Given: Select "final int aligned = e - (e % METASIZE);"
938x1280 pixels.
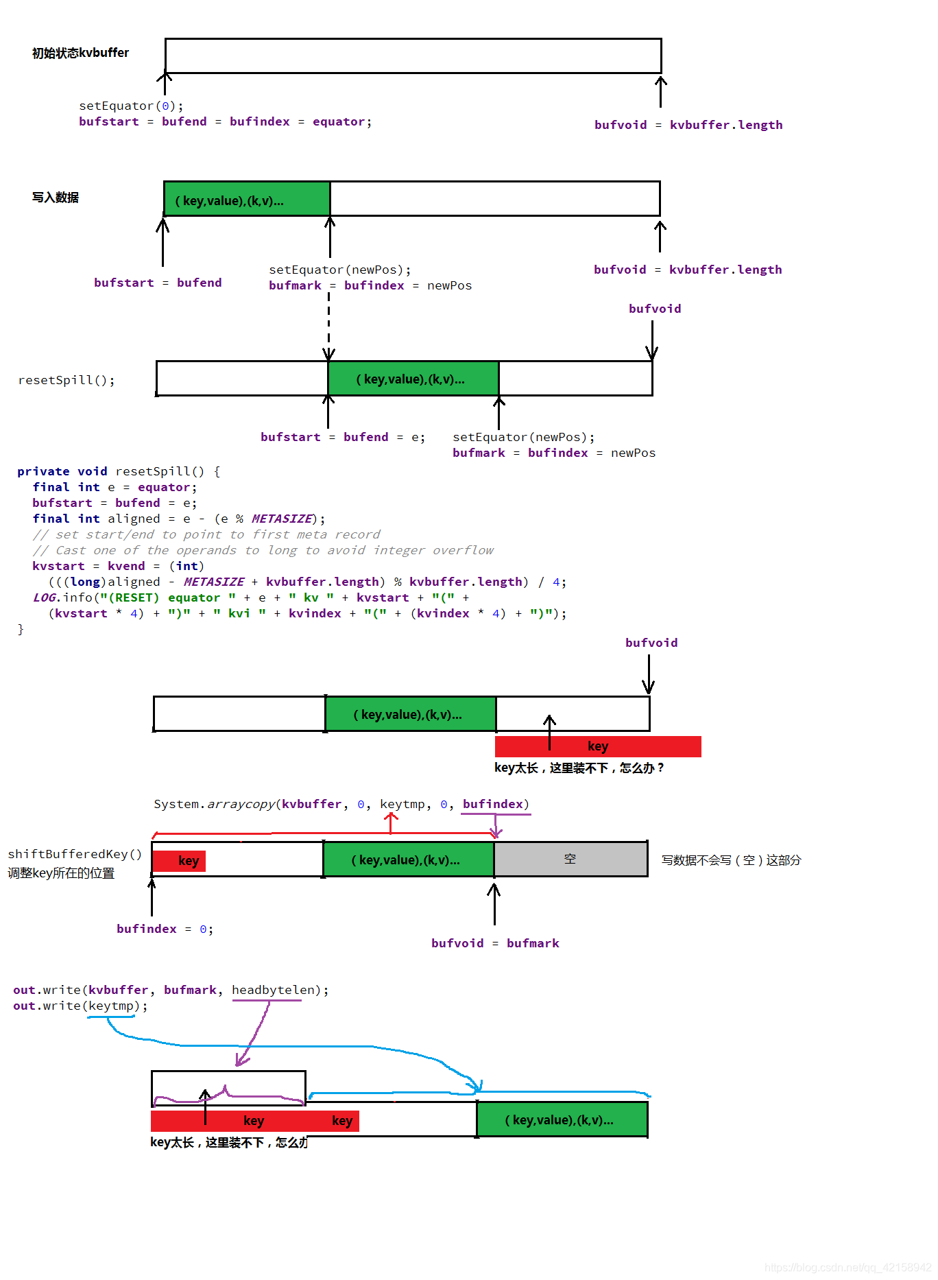Looking at the screenshot, I should click(179, 519).
